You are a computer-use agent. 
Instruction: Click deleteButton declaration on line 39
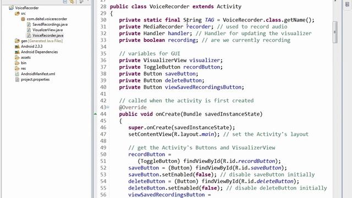[x=183, y=81]
